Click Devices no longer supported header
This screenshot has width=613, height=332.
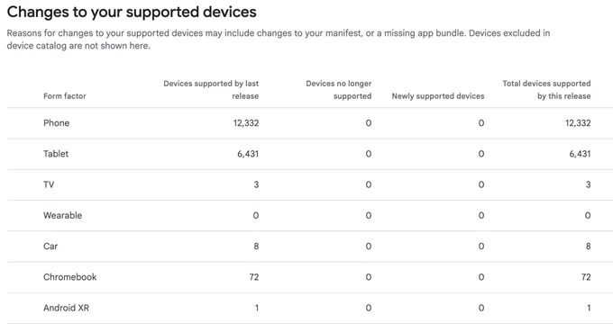(339, 90)
